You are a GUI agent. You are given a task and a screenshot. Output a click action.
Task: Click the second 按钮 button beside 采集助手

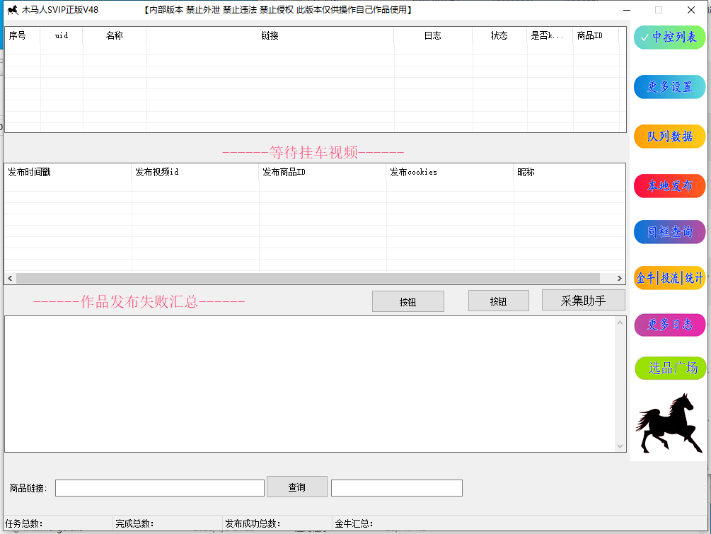(498, 301)
